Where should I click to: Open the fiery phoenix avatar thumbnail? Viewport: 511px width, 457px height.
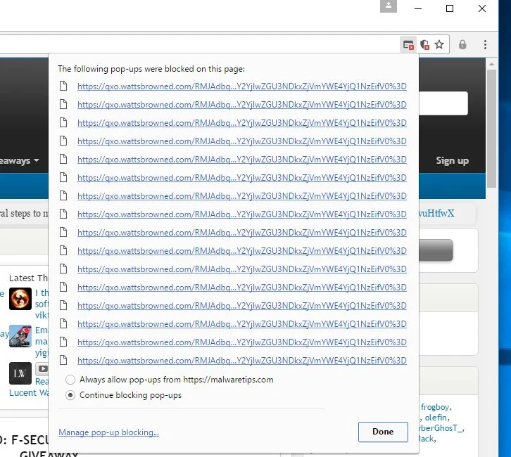click(20, 299)
